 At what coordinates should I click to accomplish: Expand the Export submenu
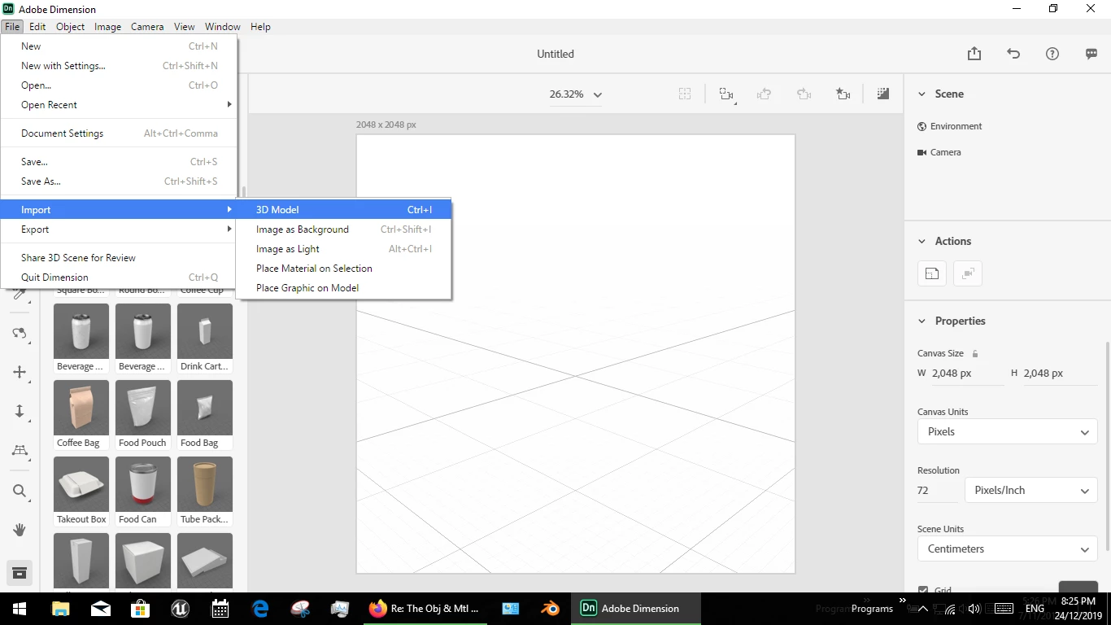click(x=119, y=229)
